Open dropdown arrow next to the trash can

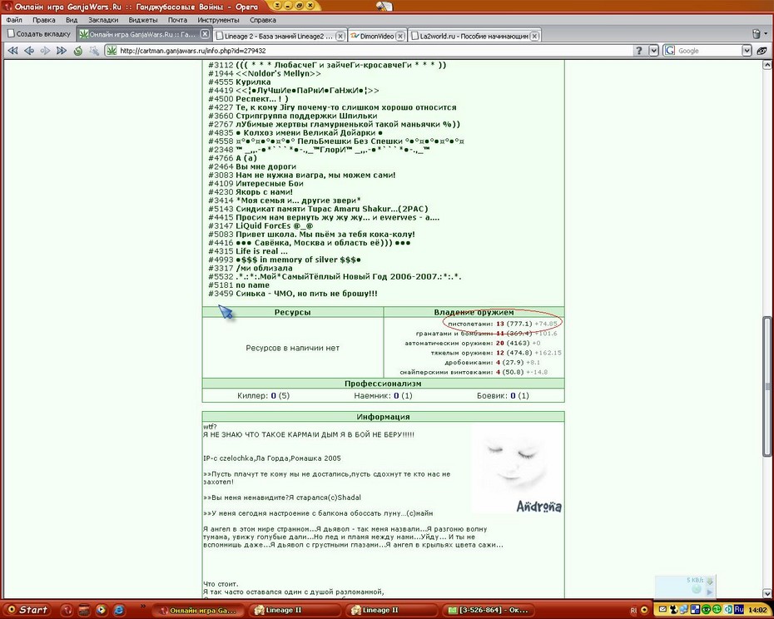pyautogui.click(x=767, y=34)
